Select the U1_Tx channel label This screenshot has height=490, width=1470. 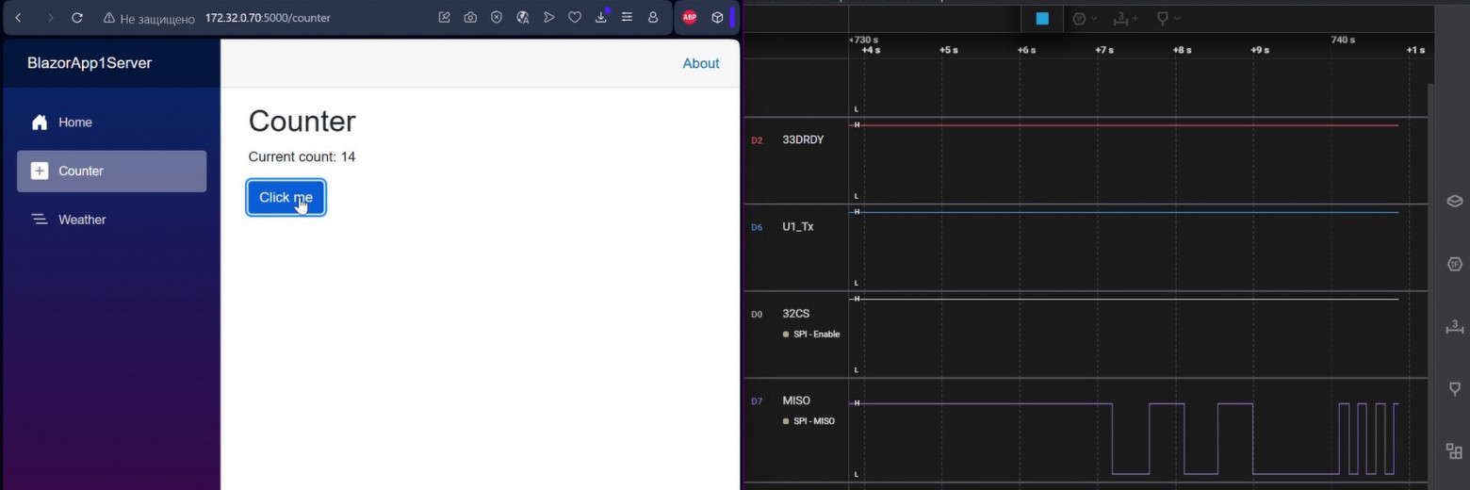click(x=798, y=227)
